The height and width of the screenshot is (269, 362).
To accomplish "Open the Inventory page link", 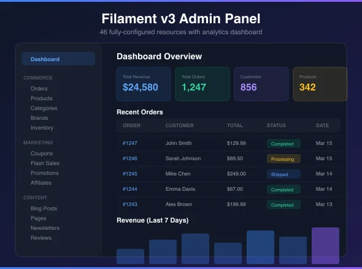I will tap(42, 128).
